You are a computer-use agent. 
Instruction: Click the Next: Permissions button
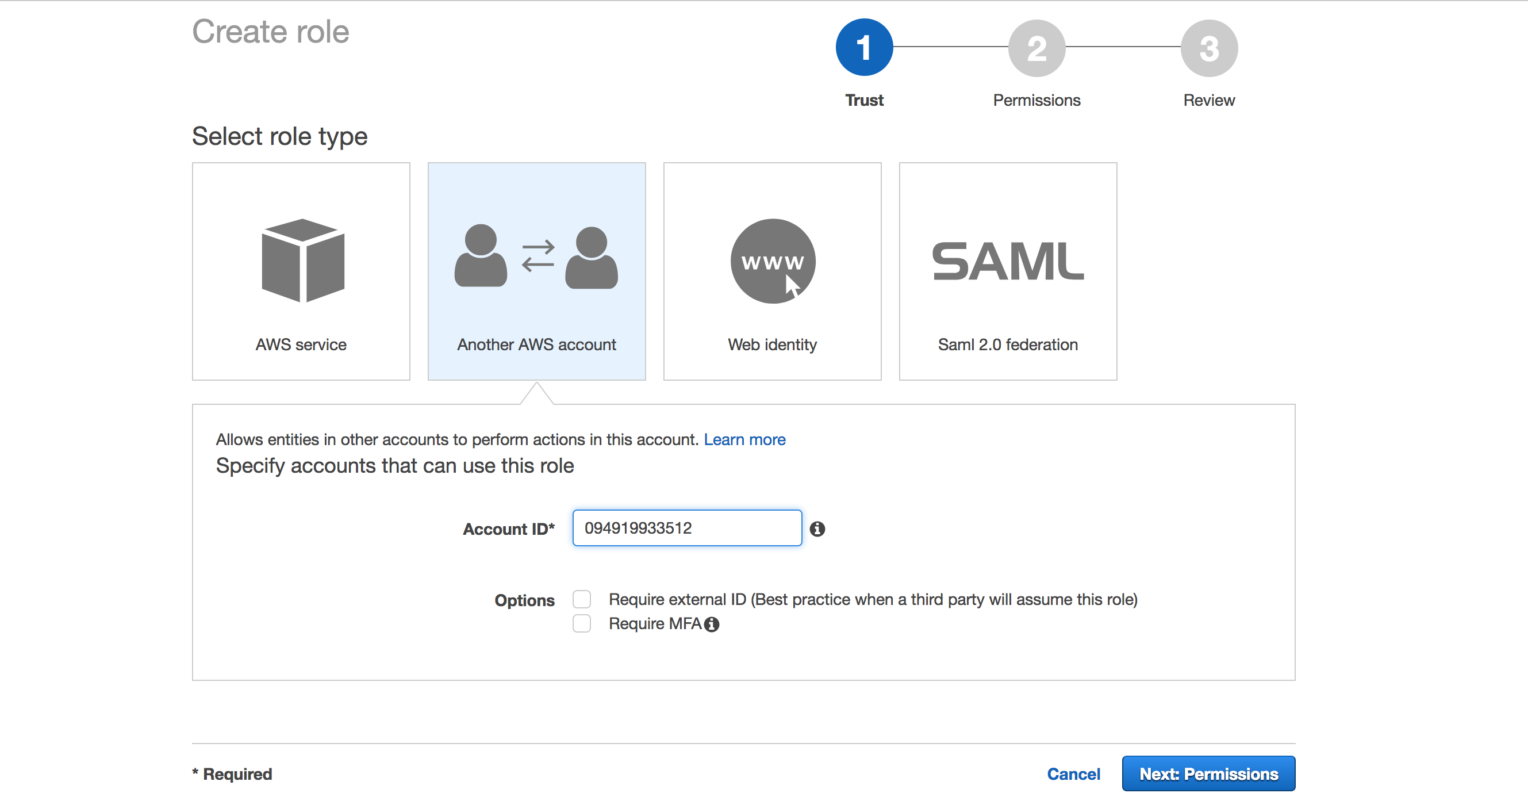pyautogui.click(x=1209, y=774)
